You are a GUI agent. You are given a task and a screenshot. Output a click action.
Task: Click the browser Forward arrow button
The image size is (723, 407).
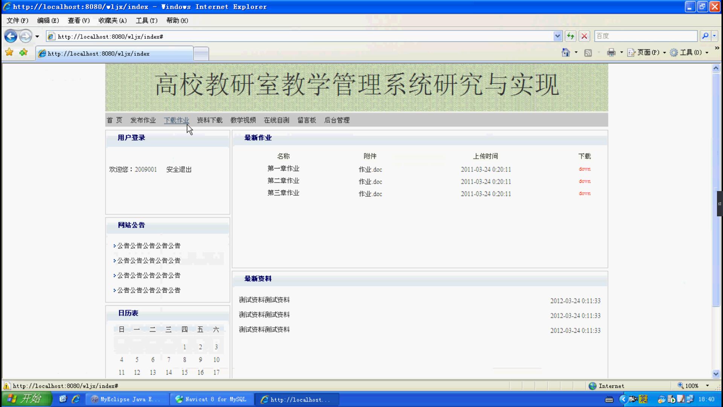coord(26,36)
